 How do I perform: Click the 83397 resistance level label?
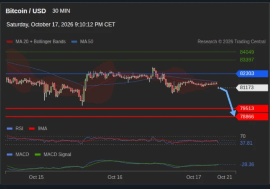point(247,60)
